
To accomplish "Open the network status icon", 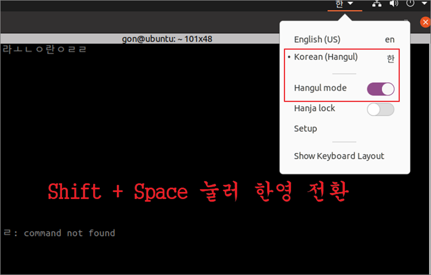I will click(377, 3).
